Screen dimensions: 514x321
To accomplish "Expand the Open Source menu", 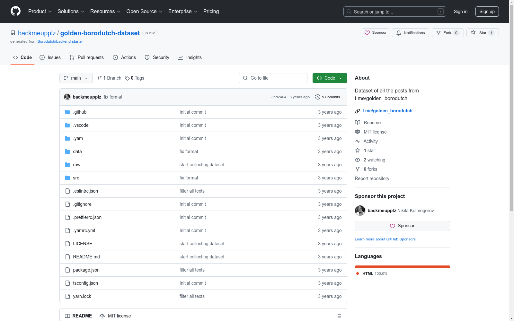I will [x=145, y=12].
